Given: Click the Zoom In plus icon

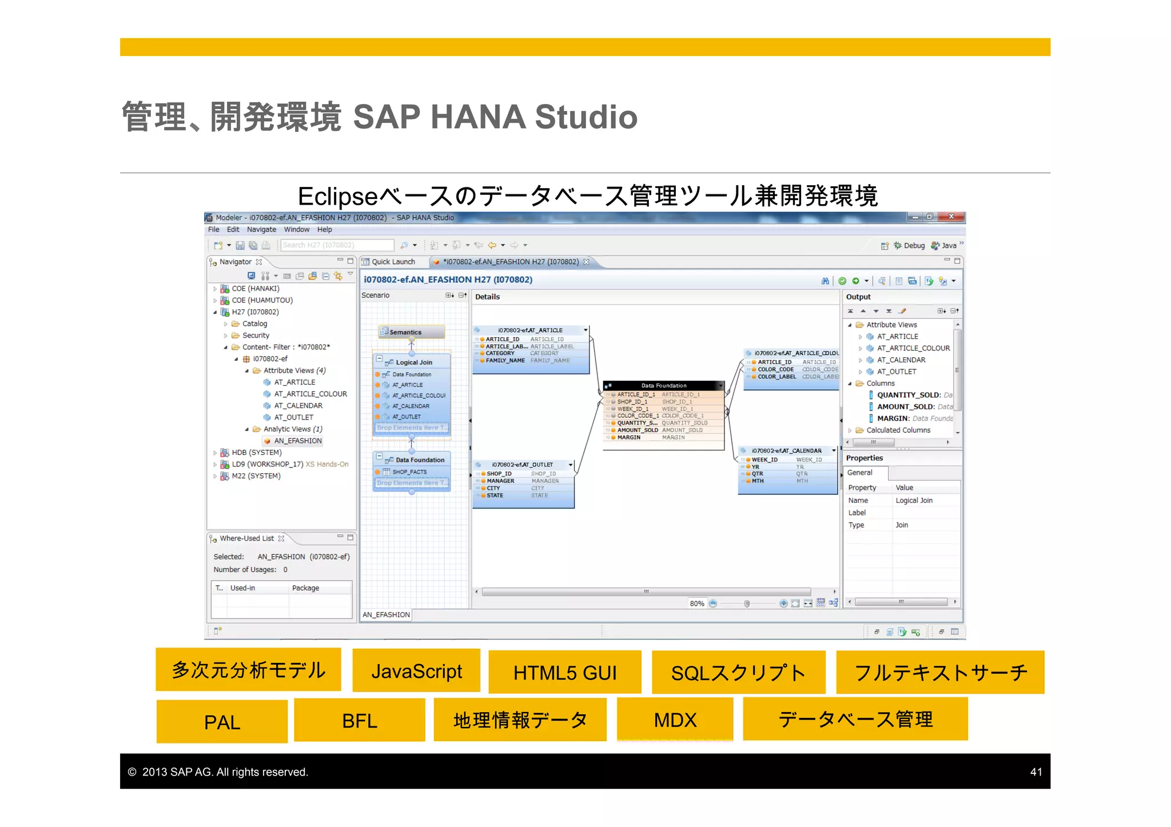Looking at the screenshot, I should [x=783, y=604].
